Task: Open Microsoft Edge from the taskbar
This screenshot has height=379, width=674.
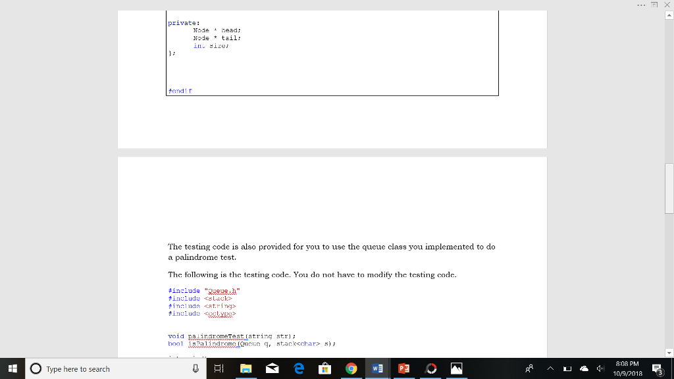Action: 299,368
